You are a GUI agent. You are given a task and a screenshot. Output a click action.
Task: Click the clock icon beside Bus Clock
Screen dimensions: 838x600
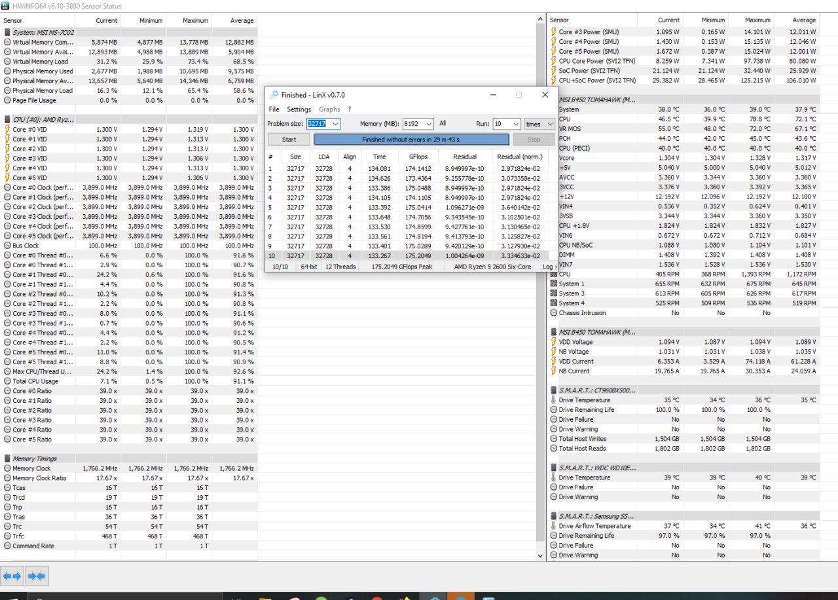coord(7,246)
